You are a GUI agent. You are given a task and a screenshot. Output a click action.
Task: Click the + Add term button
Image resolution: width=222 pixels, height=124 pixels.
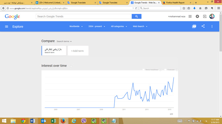pyautogui.click(x=78, y=51)
